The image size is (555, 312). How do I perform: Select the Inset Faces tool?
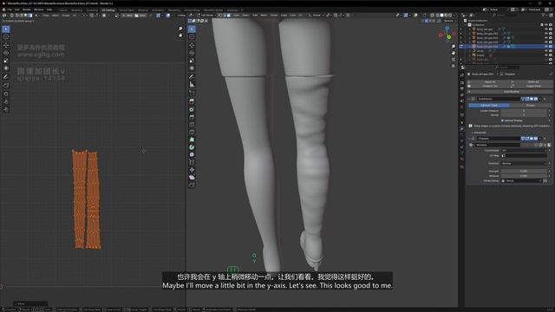pyautogui.click(x=192, y=109)
